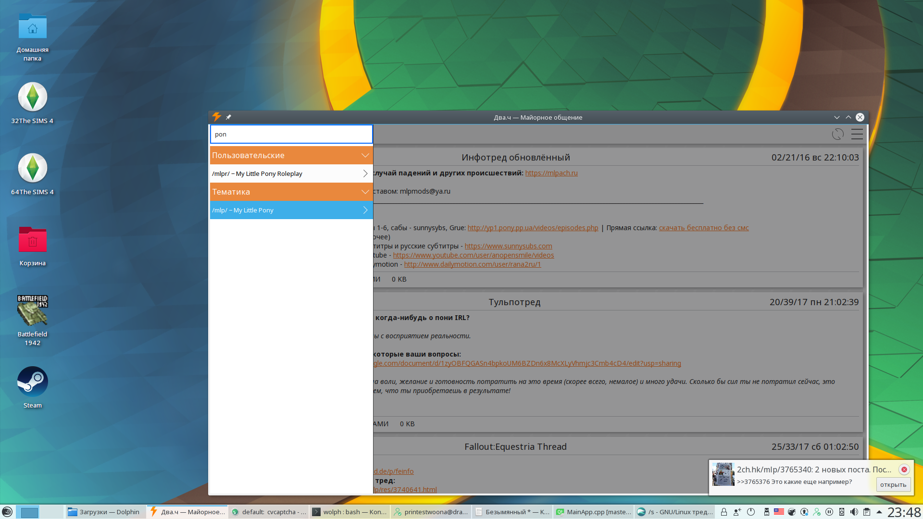Click the lightning app icon in title bar
Viewport: 923px width, 519px height.
tap(217, 117)
